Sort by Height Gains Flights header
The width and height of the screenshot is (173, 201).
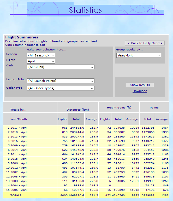(105, 119)
